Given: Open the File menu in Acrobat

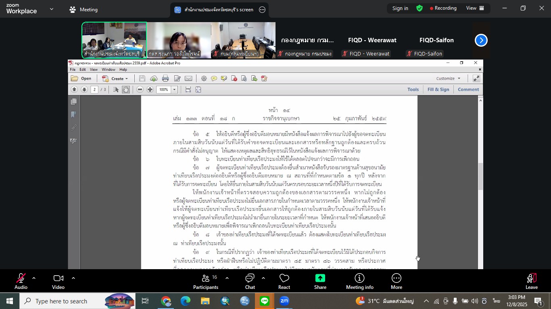Looking at the screenshot, I should tap(73, 70).
